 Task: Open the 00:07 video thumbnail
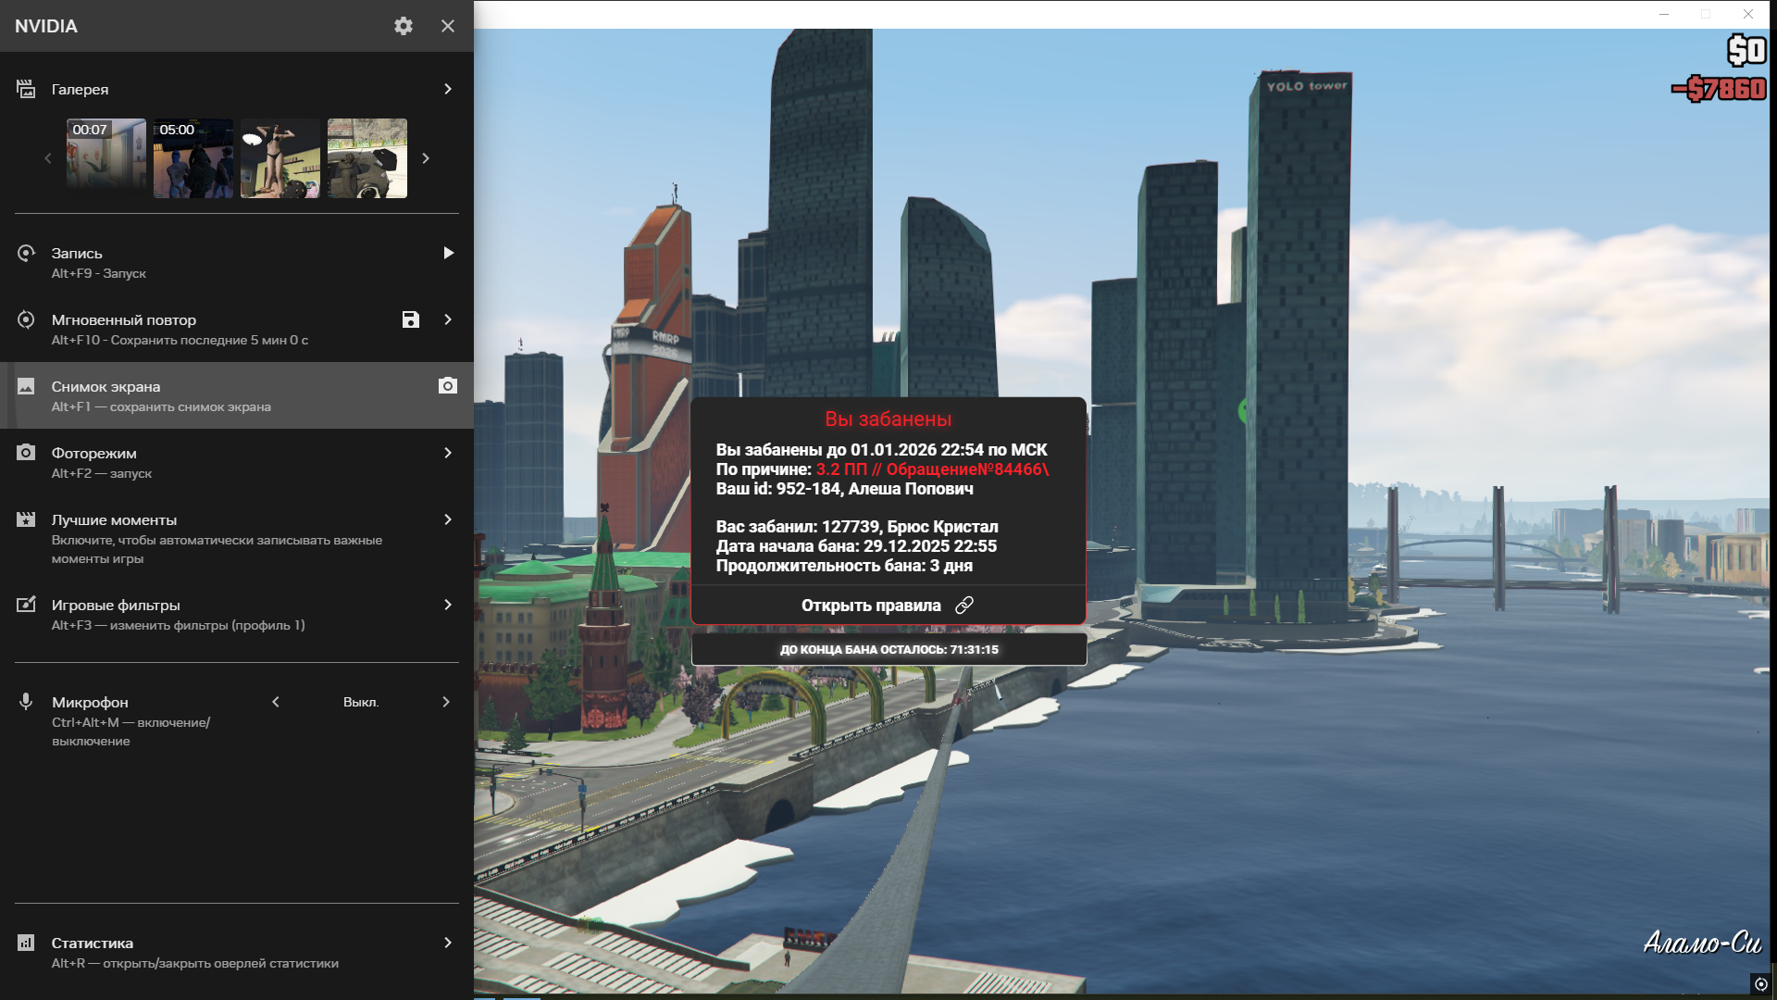pyautogui.click(x=106, y=158)
